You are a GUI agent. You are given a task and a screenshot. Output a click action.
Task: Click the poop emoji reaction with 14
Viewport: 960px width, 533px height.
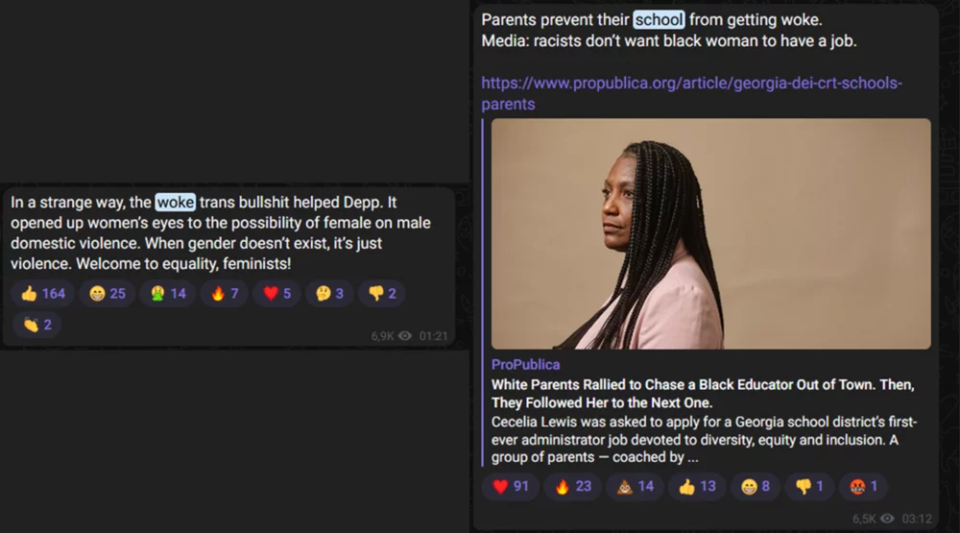click(x=635, y=487)
